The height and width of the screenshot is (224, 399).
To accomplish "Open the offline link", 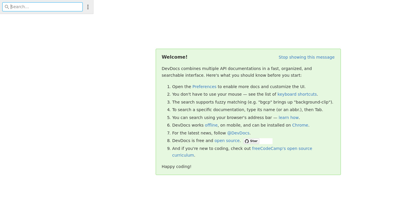I will (211, 125).
